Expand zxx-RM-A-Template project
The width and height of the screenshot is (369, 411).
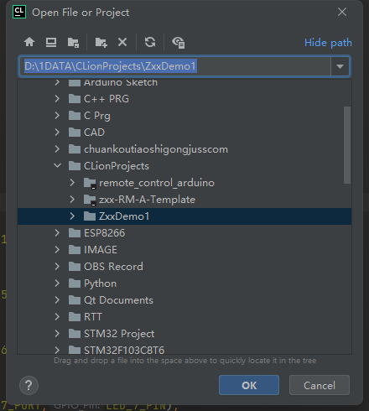pyautogui.click(x=72, y=200)
